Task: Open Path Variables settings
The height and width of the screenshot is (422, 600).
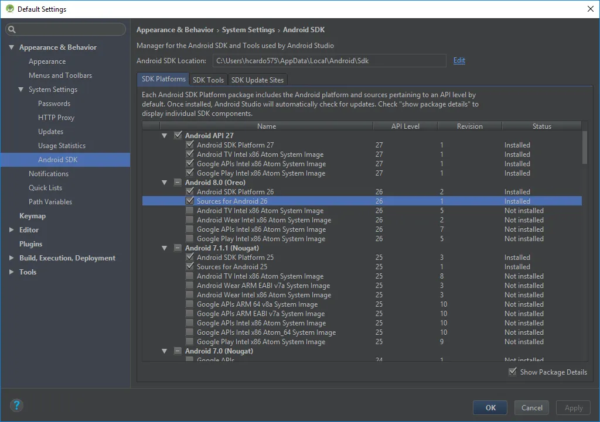Action: [50, 202]
